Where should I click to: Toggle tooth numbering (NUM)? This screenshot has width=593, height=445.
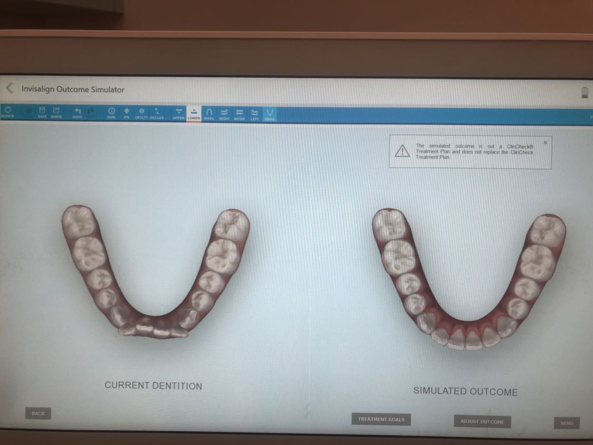pos(111,113)
